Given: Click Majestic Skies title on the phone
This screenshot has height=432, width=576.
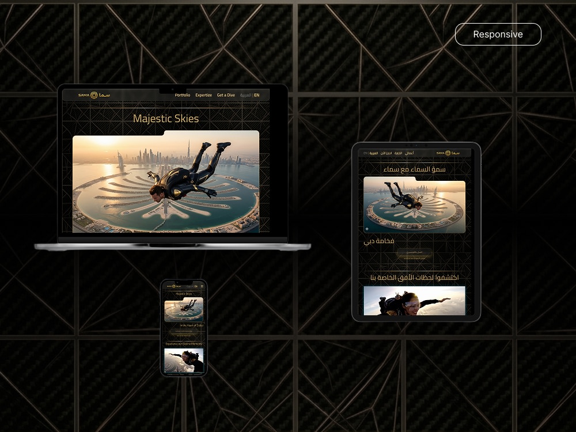Looking at the screenshot, I should pos(184,294).
